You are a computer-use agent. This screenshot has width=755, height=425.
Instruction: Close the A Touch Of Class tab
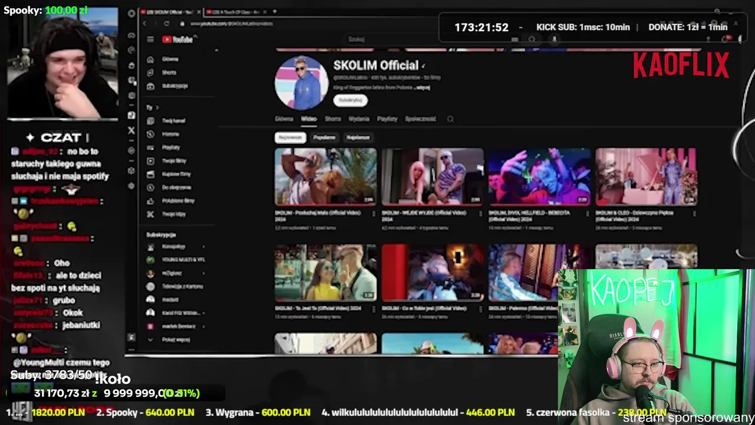point(265,12)
